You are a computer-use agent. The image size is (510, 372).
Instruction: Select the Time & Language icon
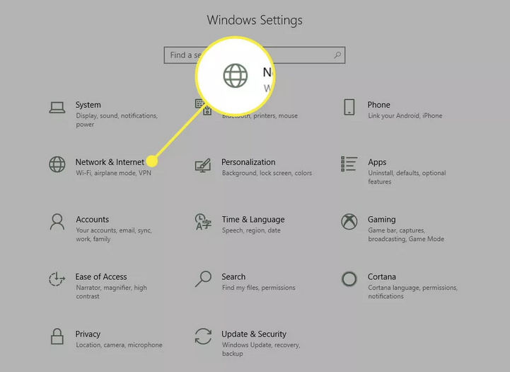click(x=203, y=222)
